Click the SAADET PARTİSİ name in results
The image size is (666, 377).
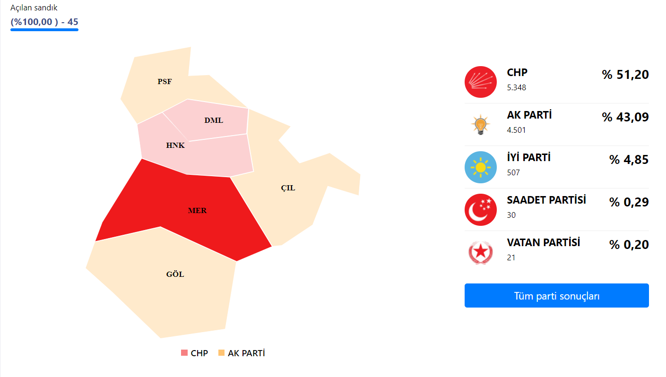546,200
